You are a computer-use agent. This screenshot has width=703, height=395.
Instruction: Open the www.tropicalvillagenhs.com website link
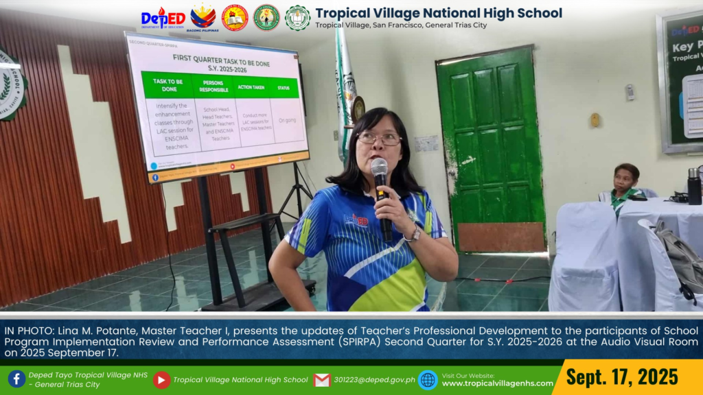point(497,384)
